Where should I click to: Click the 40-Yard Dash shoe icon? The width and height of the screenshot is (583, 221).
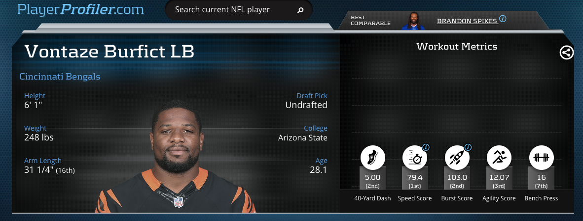[372, 157]
